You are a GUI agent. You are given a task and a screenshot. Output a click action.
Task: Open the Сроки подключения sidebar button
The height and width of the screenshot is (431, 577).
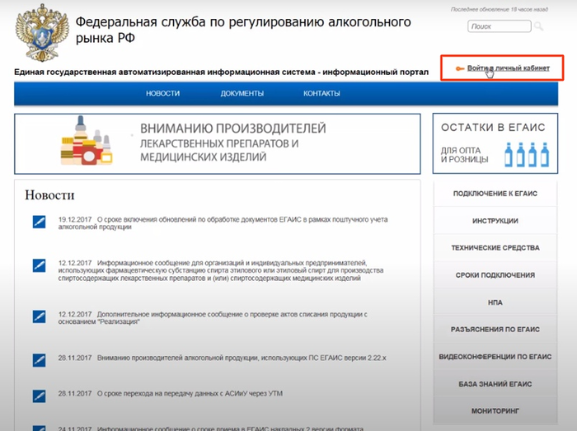pyautogui.click(x=495, y=275)
